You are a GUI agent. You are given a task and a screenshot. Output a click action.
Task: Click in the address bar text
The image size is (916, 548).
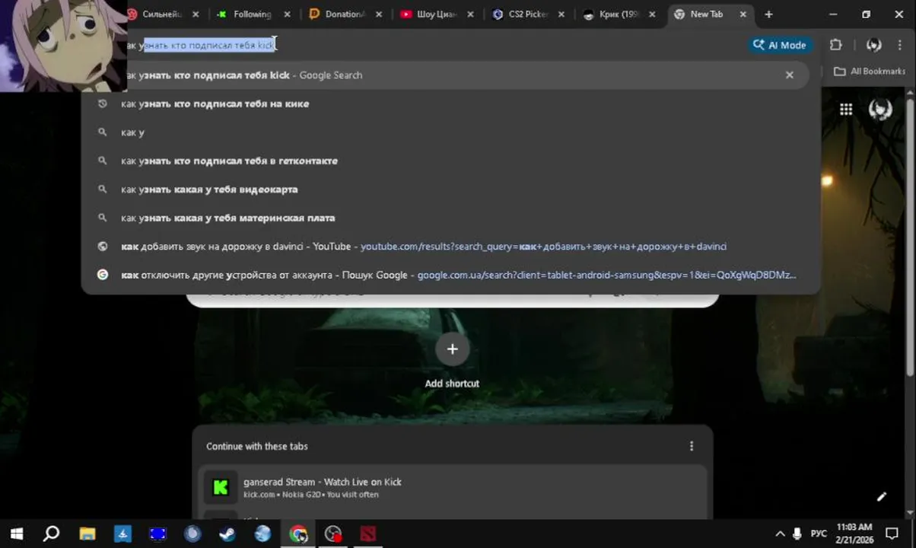201,45
